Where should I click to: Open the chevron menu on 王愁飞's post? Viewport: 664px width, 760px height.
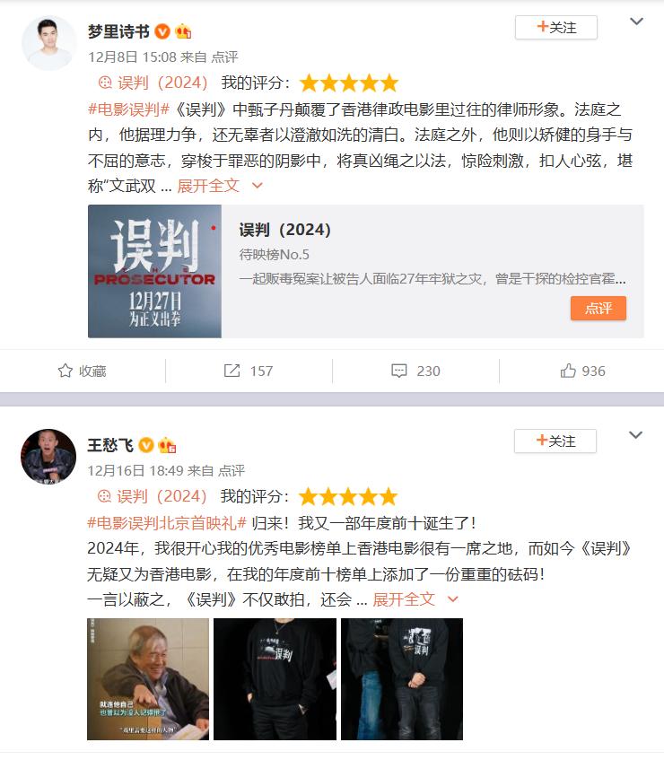635,435
